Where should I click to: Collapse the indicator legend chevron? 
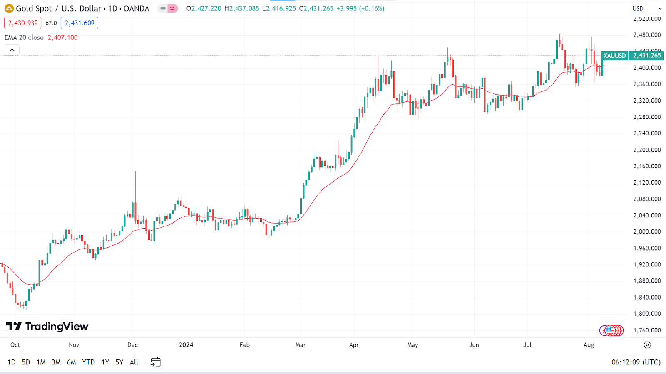click(x=12, y=50)
